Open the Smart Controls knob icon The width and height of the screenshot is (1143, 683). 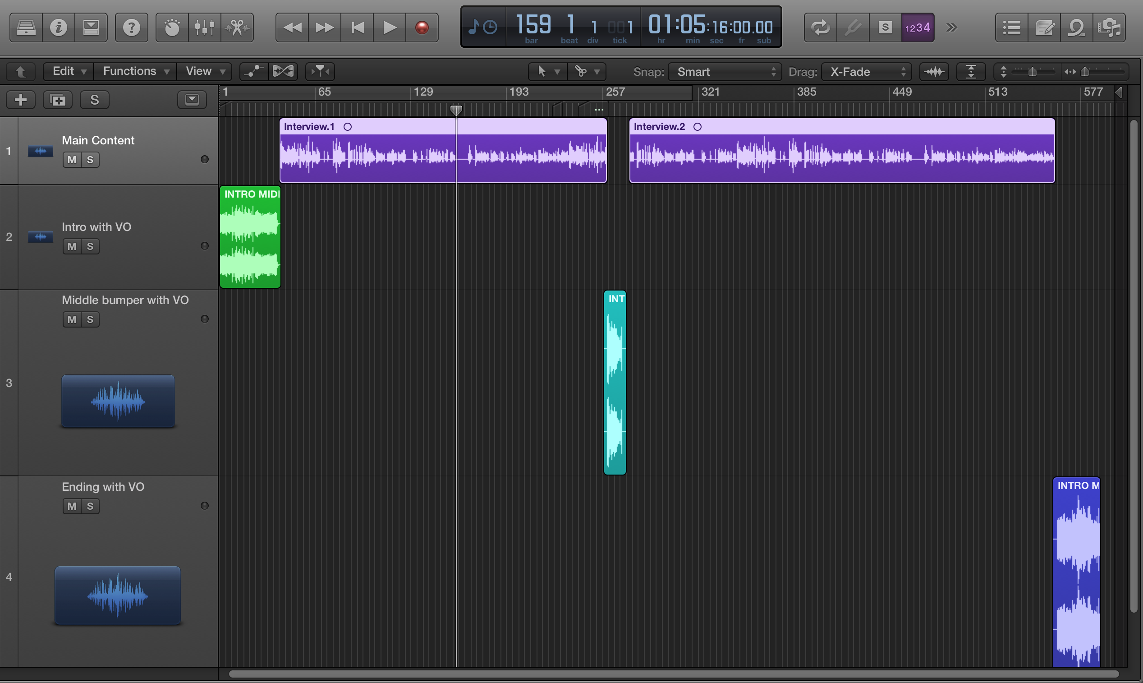pyautogui.click(x=172, y=28)
